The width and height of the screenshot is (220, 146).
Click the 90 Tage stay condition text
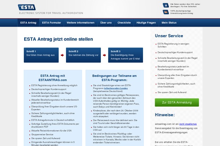coord(116,128)
